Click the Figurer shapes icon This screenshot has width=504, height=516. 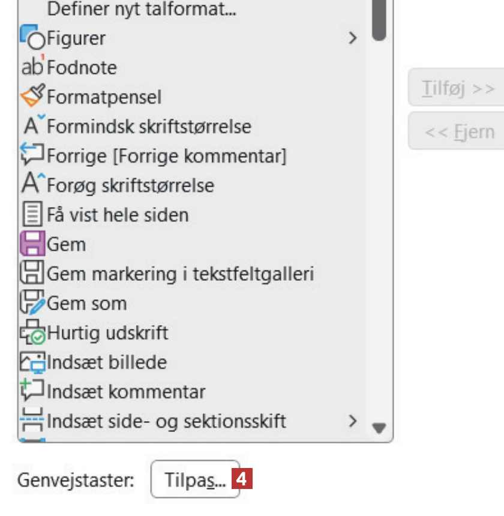pyautogui.click(x=32, y=38)
